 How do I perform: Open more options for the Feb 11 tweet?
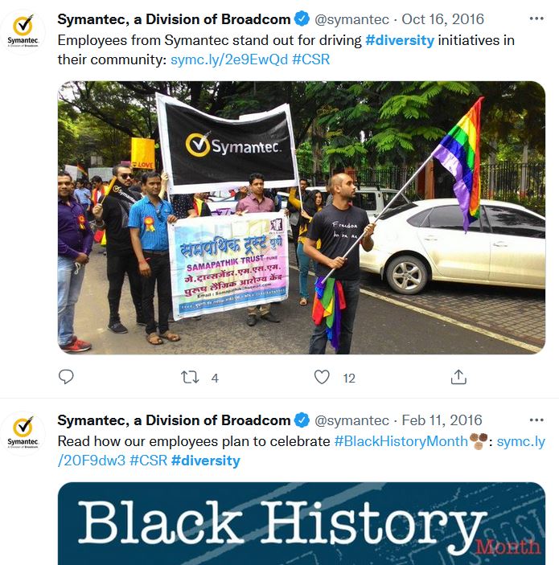(x=536, y=420)
